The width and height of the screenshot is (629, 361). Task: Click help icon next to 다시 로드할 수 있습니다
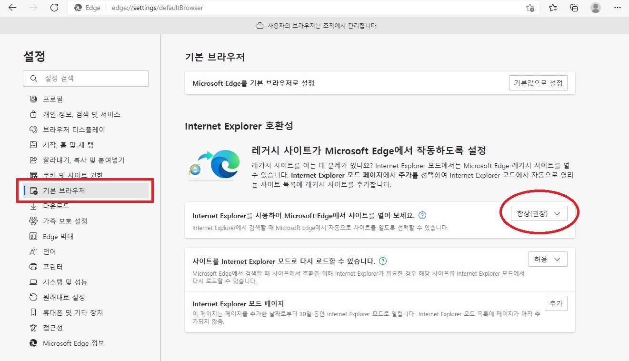(383, 261)
